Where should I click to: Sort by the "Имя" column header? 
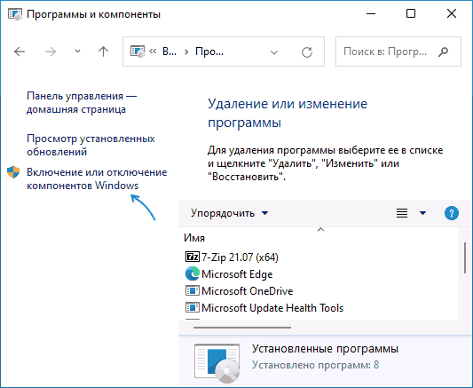point(194,238)
